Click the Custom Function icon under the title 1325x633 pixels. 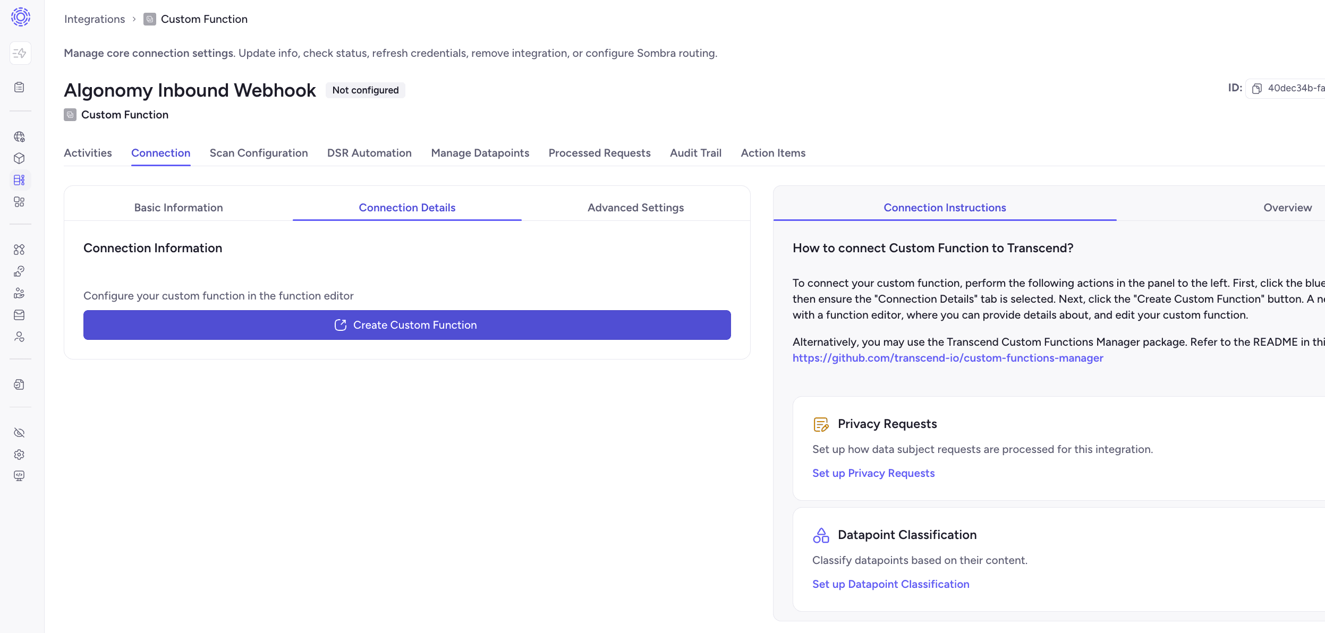pos(70,115)
